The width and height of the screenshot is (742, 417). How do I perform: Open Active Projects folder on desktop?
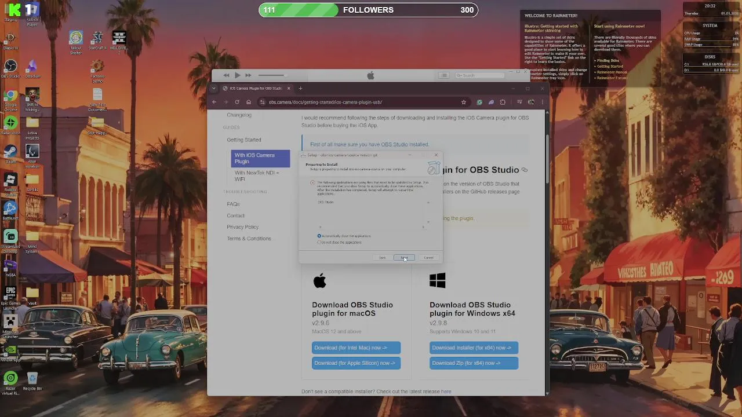click(32, 128)
